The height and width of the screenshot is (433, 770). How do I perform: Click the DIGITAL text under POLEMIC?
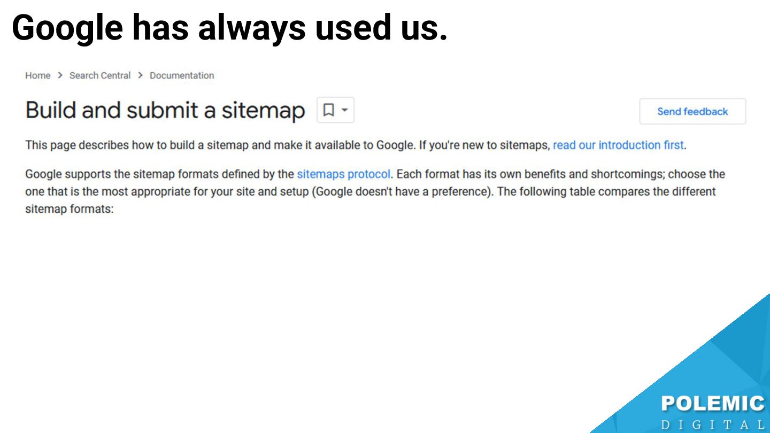click(713, 425)
